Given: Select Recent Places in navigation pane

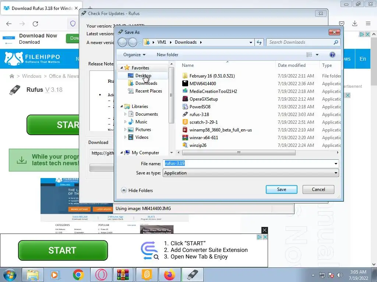Looking at the screenshot, I should (148, 91).
